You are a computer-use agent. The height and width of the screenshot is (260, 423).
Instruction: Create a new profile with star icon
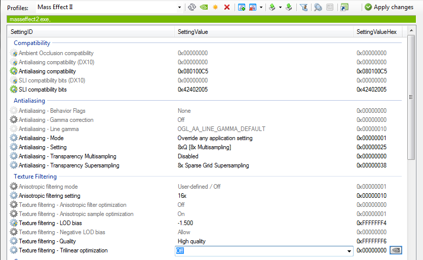(x=215, y=7)
